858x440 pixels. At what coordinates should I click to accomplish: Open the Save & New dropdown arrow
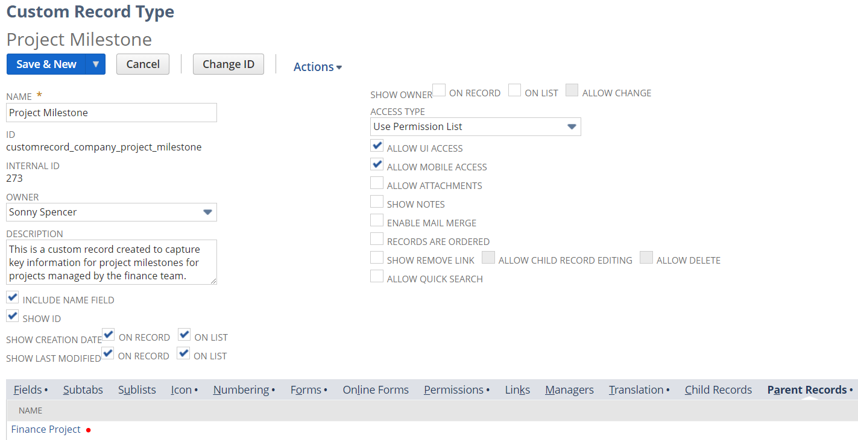tap(95, 64)
